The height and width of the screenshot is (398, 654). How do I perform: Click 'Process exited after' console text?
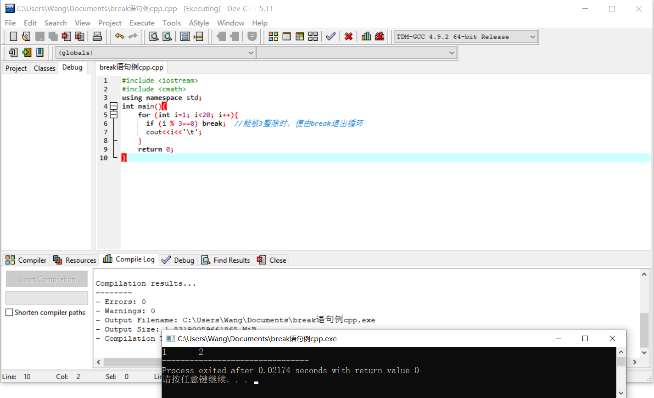(208, 370)
